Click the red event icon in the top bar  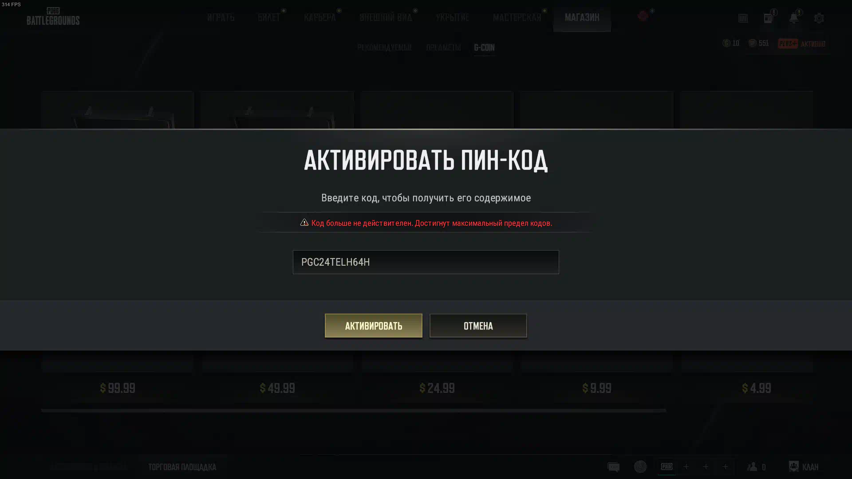click(643, 16)
